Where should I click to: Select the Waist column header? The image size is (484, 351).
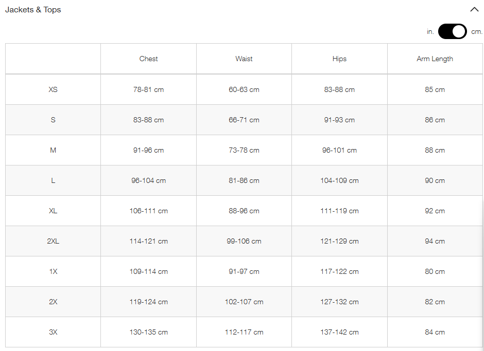(244, 59)
